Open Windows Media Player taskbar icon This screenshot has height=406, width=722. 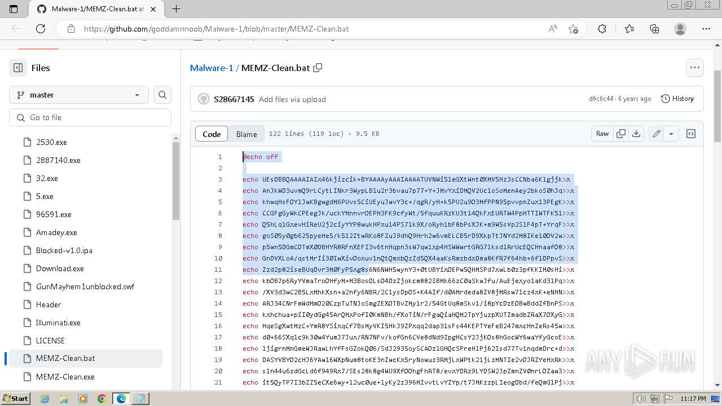[x=83, y=399]
